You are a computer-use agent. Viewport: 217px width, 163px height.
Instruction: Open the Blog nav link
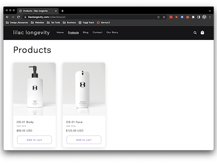point(86,32)
